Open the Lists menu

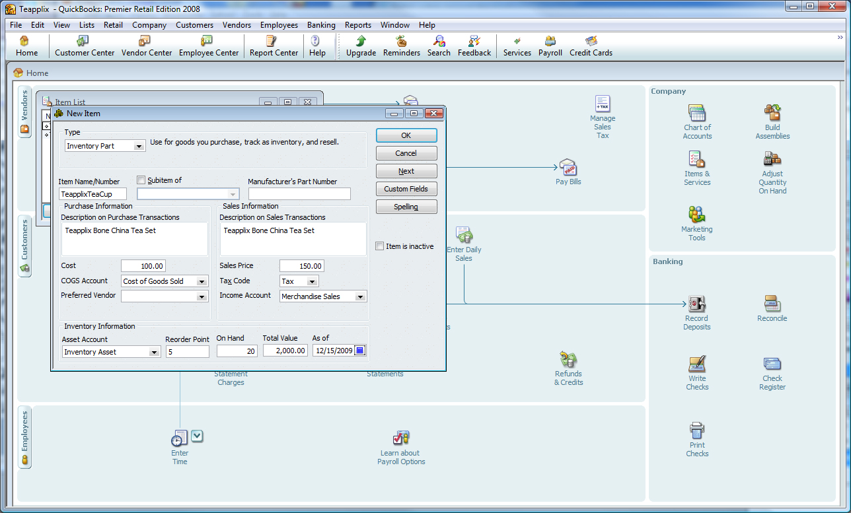click(x=87, y=25)
